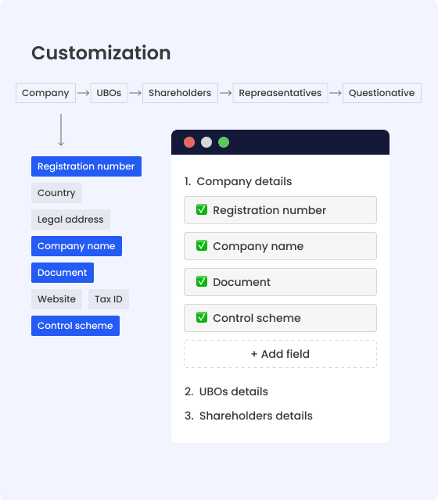Click the red window dot
This screenshot has height=500, width=438.
click(x=189, y=142)
